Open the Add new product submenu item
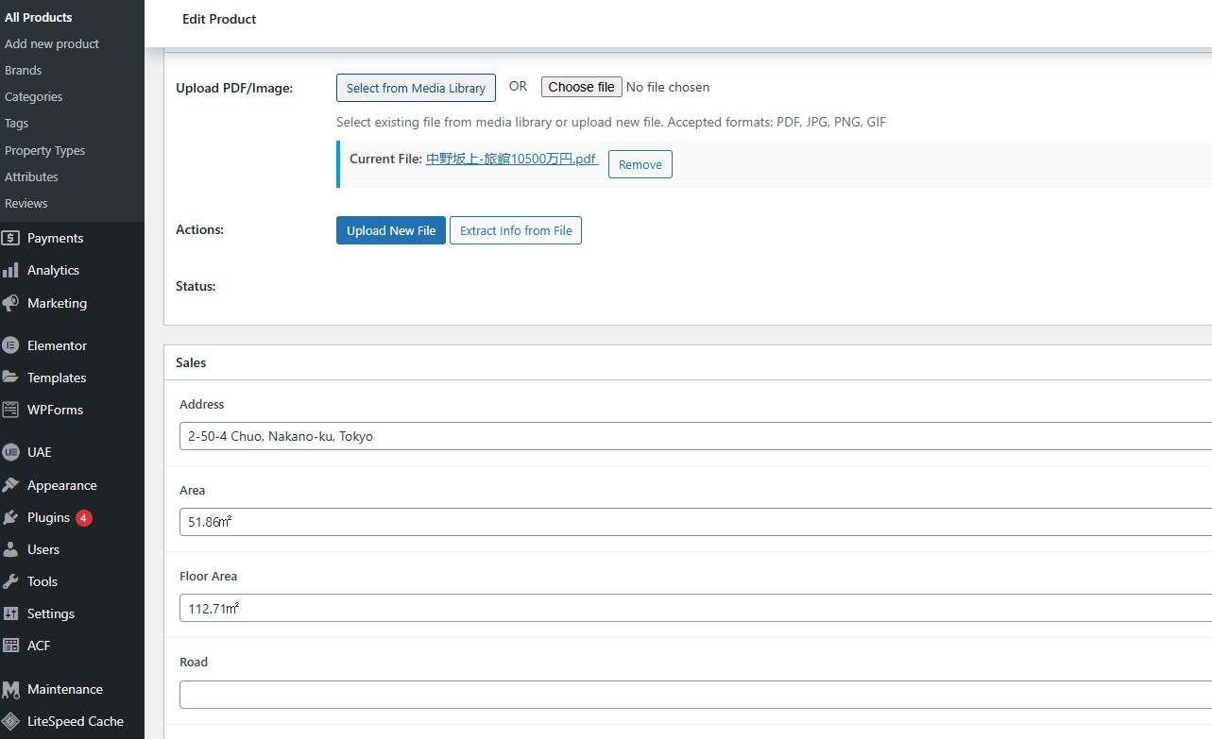Screen dimensions: 1212x739 pos(52,43)
